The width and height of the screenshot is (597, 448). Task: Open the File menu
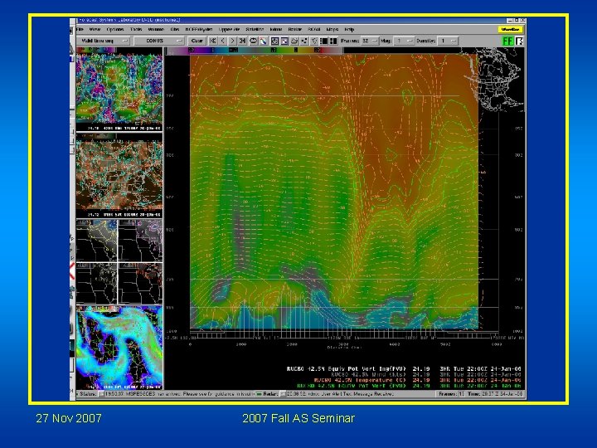pos(80,29)
